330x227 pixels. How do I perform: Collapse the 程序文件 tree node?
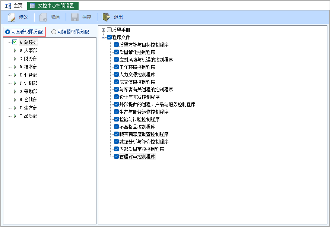[x=103, y=38]
